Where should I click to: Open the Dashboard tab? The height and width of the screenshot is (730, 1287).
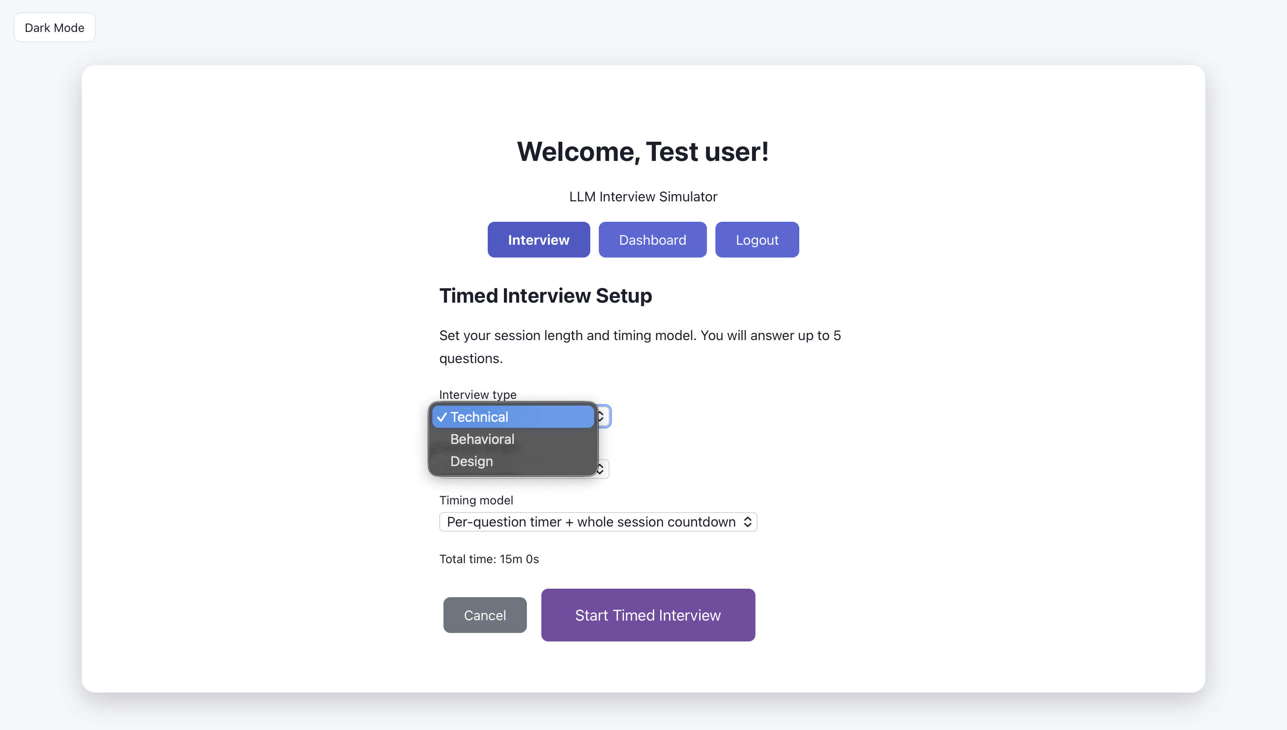tap(652, 240)
